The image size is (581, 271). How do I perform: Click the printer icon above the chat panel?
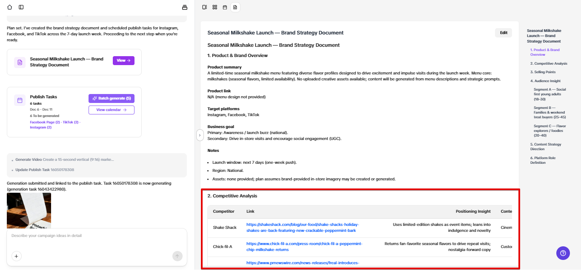point(184,7)
